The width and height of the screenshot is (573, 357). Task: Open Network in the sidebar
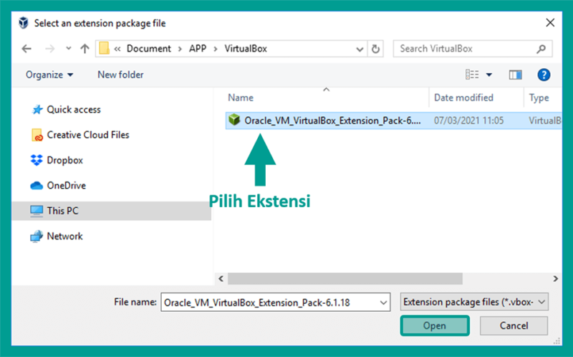point(57,237)
